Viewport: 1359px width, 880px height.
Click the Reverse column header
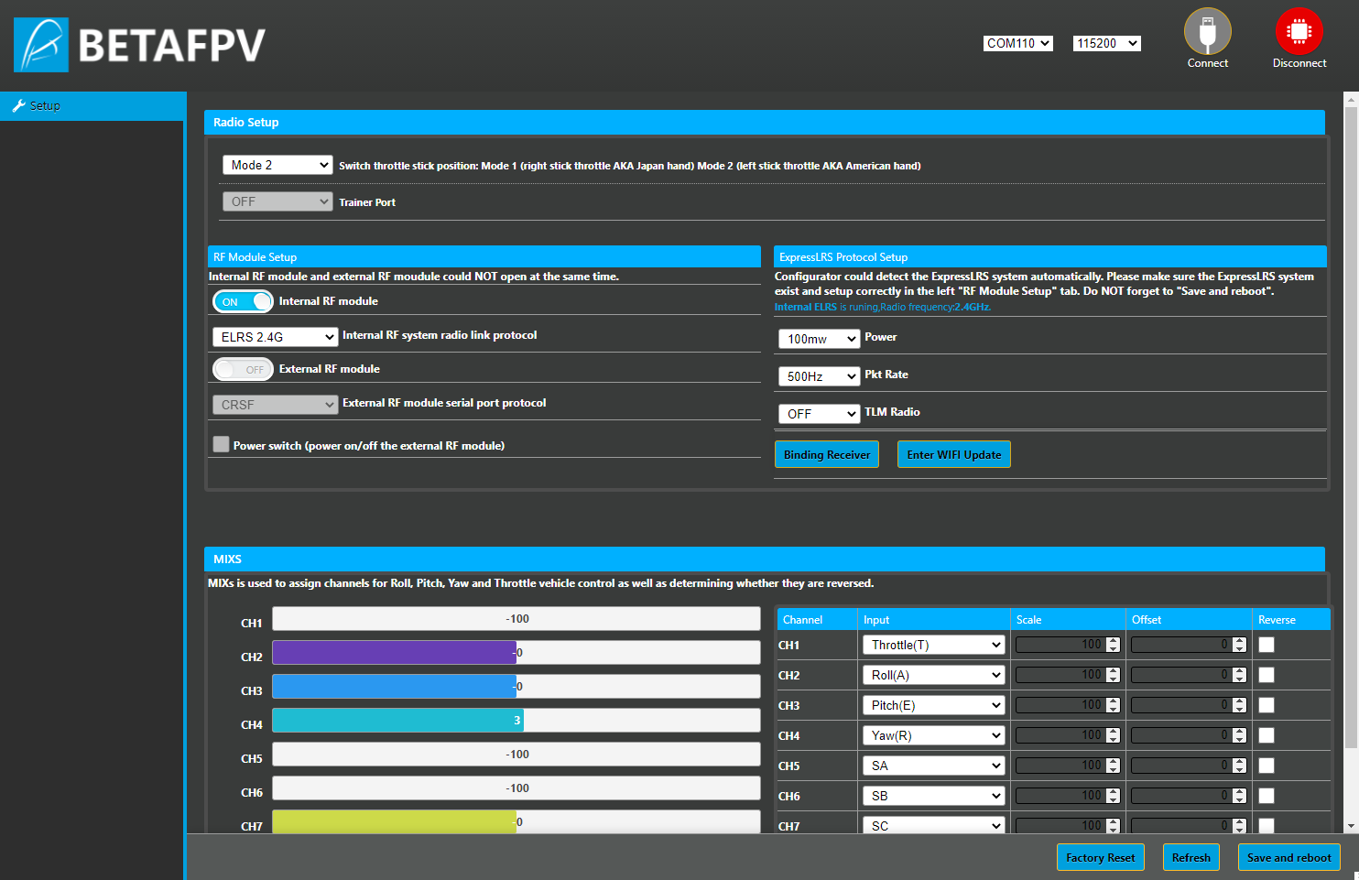(1291, 620)
